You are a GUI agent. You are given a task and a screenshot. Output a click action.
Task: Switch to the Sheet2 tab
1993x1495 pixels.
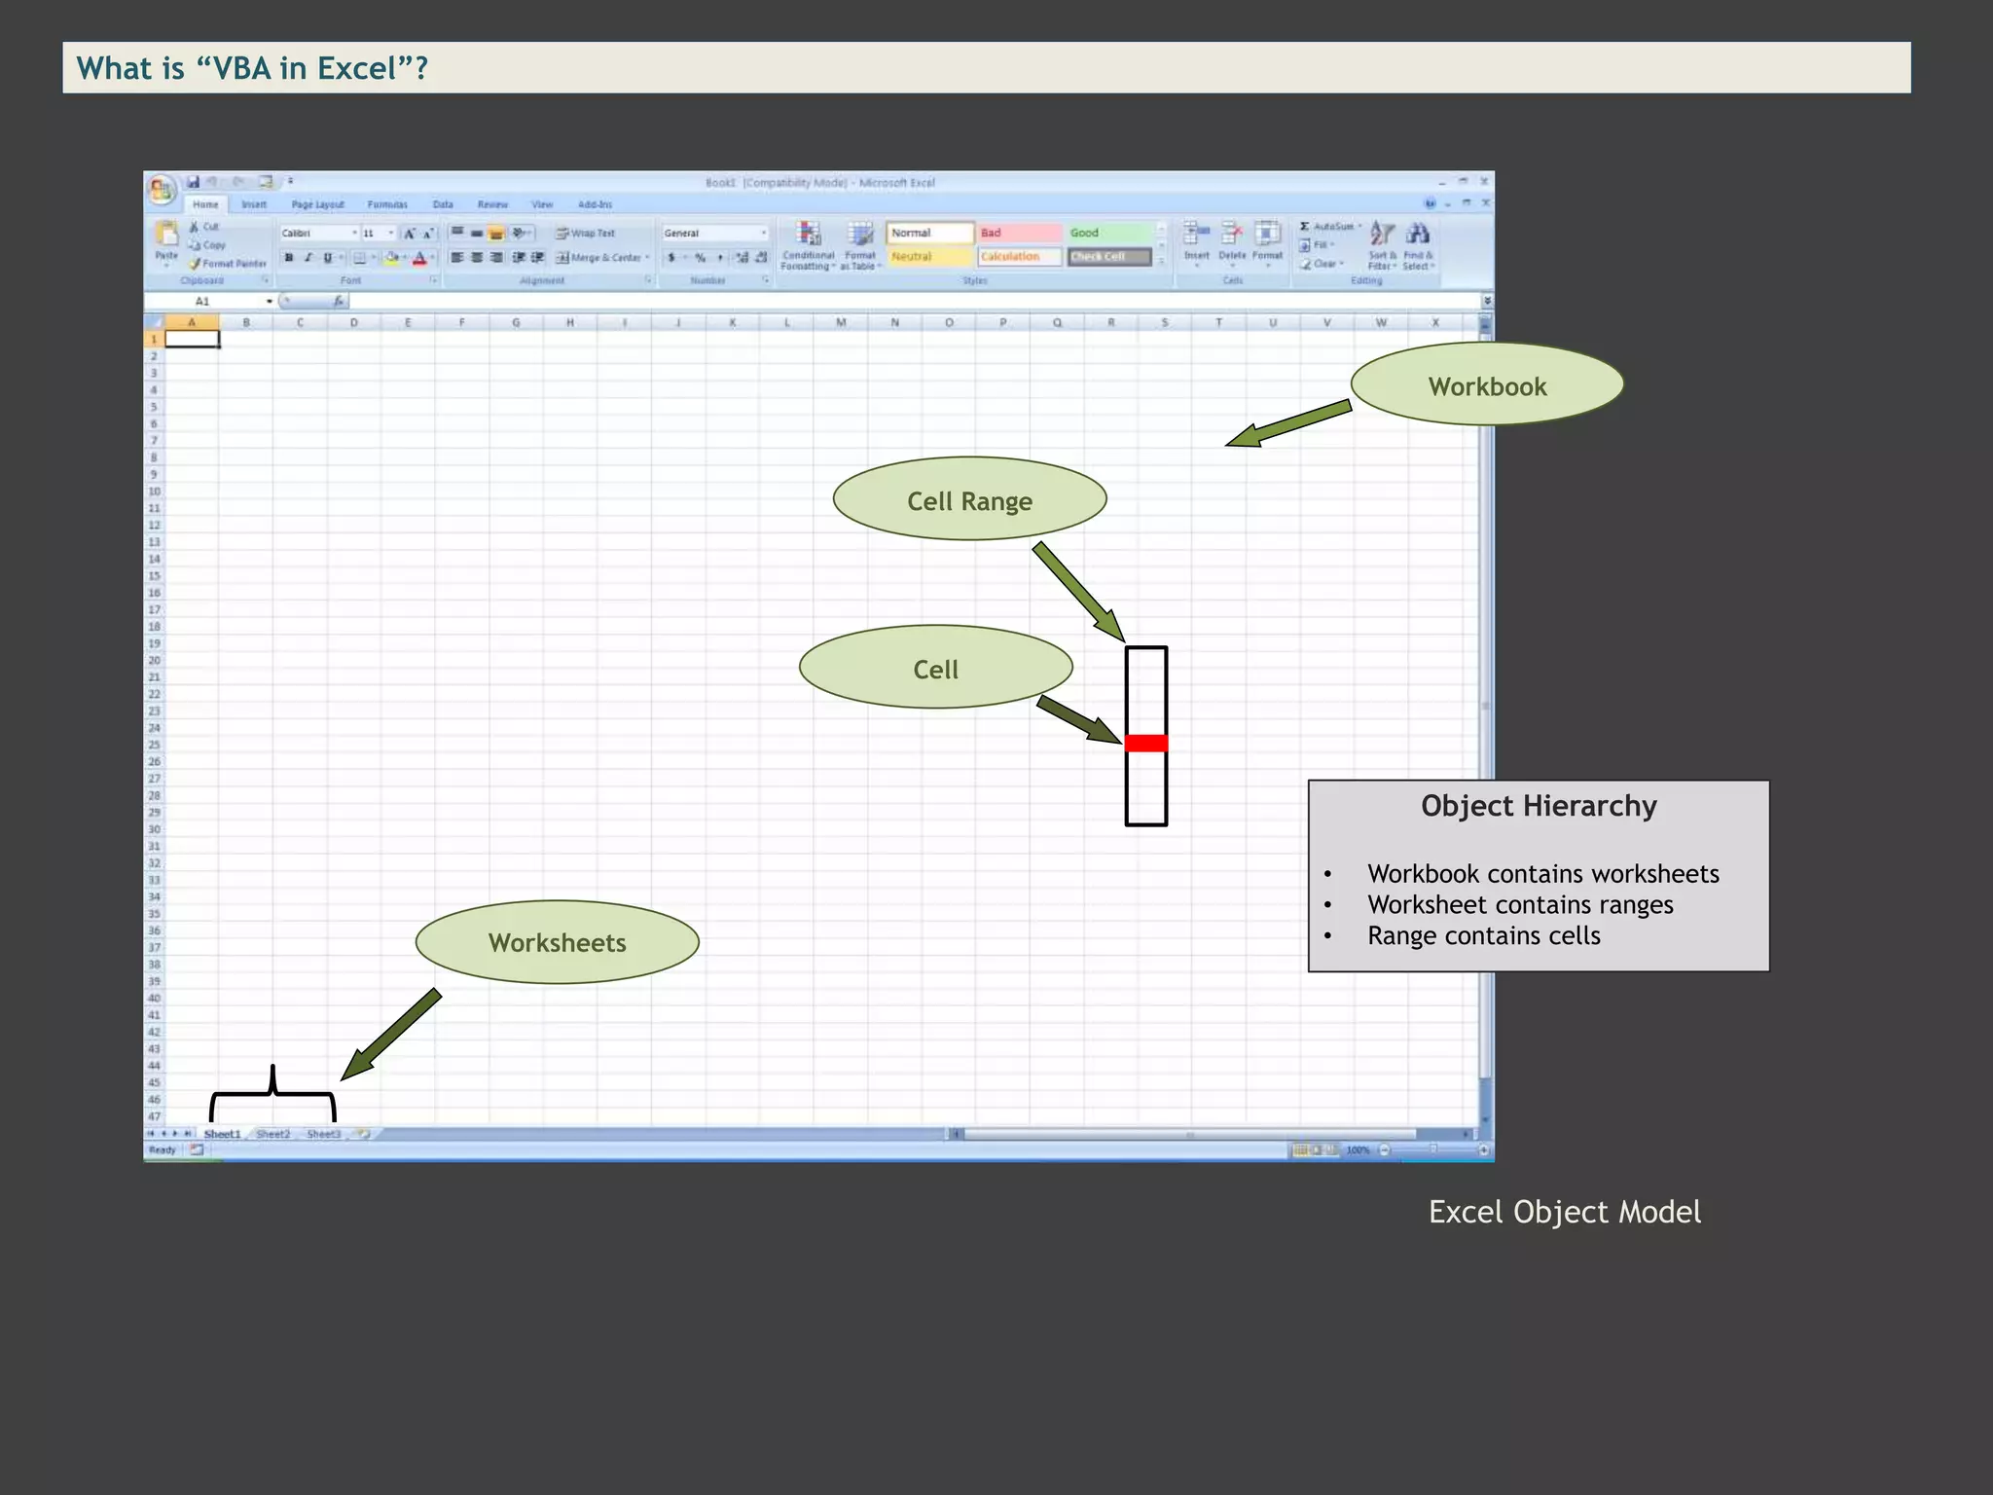tap(273, 1135)
